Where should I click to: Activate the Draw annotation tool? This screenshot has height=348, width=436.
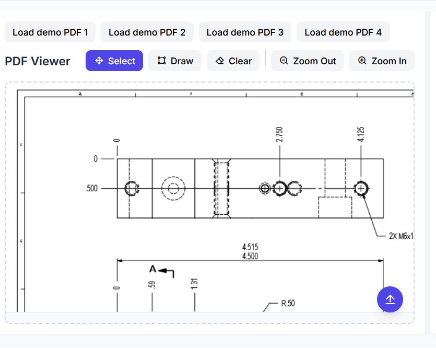pos(174,61)
